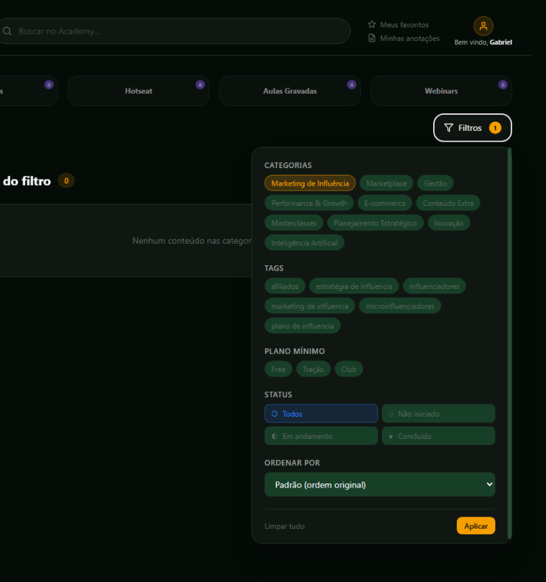Select the E-commerce category chip
This screenshot has height=582, width=546.
[384, 203]
